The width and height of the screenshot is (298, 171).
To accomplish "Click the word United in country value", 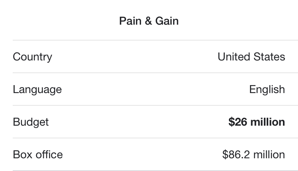I will point(234,57).
